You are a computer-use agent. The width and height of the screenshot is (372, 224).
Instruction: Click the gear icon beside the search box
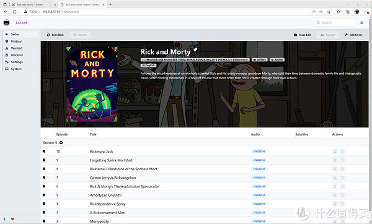[361, 23]
